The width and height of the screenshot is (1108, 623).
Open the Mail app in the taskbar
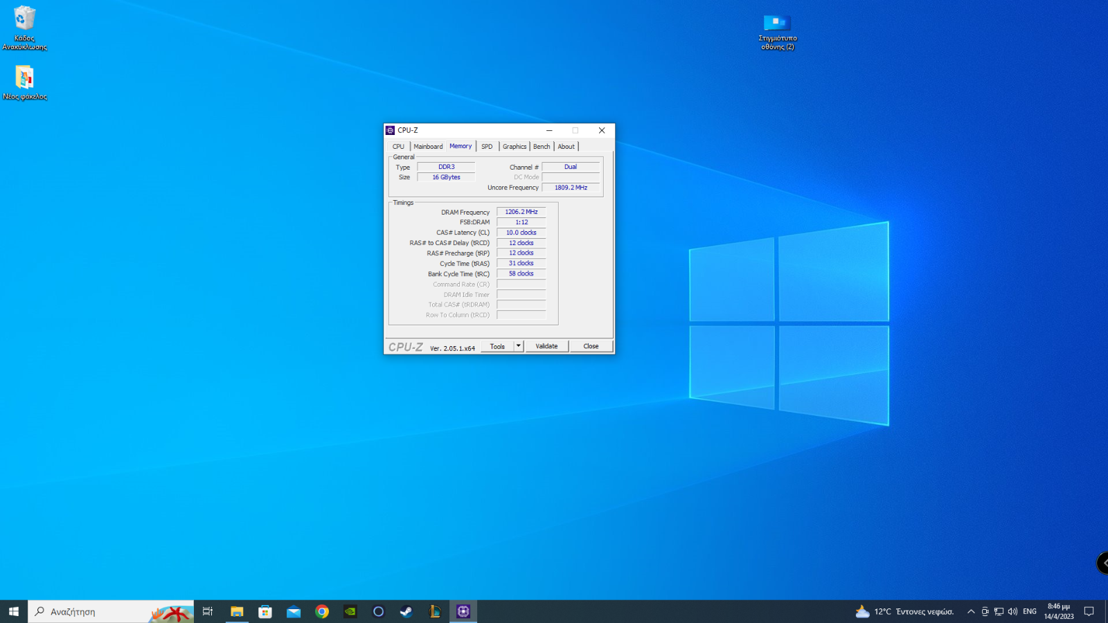click(294, 611)
